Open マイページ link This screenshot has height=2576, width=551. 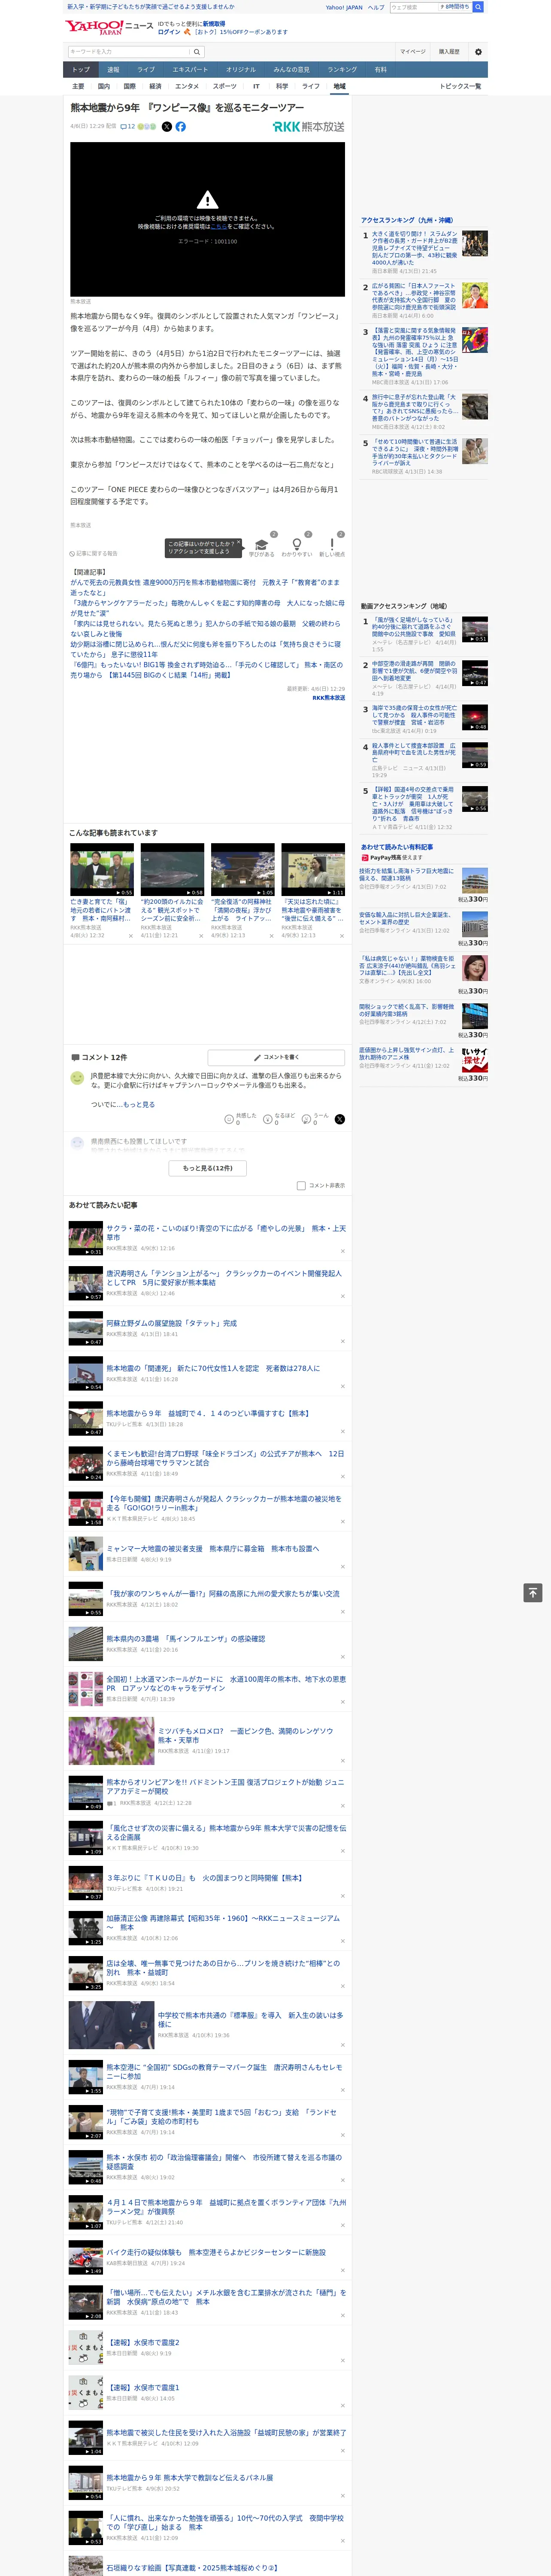click(413, 52)
